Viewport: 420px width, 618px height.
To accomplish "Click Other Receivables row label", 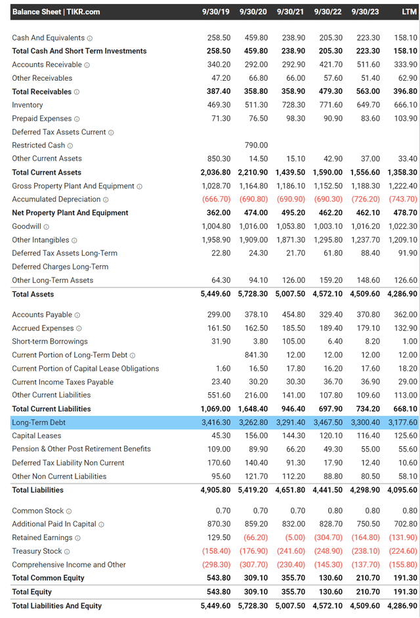I will click(42, 78).
